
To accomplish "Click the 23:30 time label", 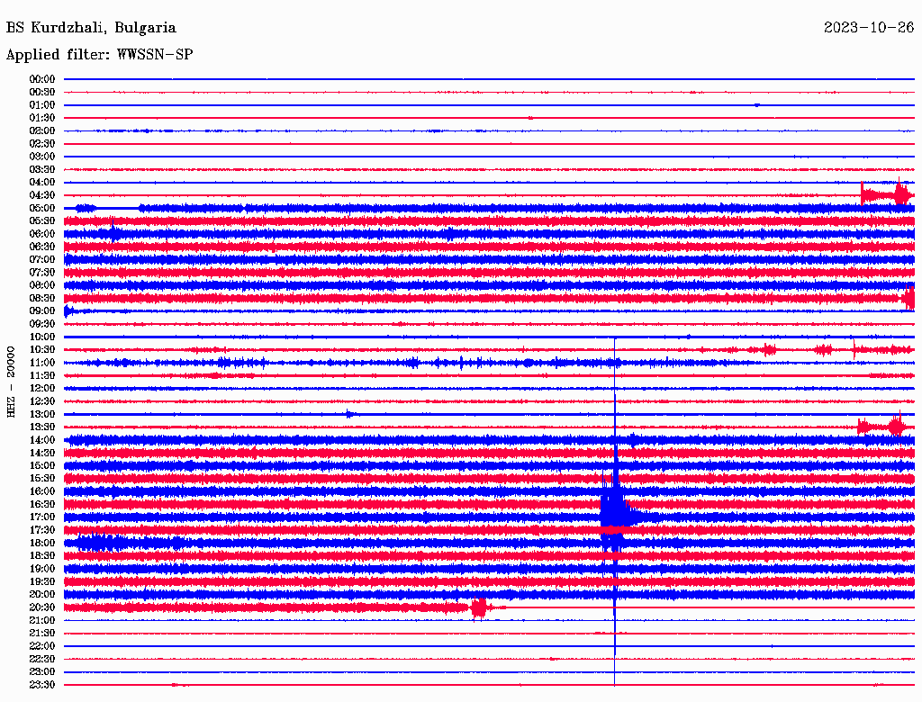I will click(x=41, y=685).
